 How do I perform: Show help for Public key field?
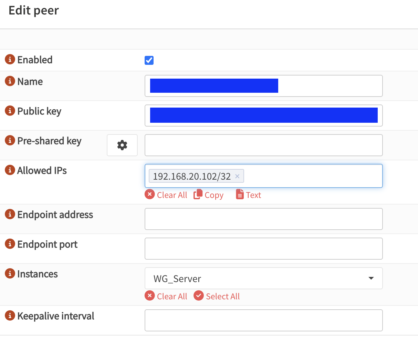click(10, 111)
